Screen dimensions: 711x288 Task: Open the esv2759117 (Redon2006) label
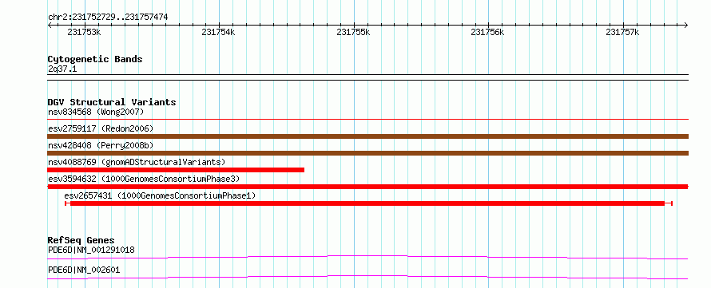[101, 128]
